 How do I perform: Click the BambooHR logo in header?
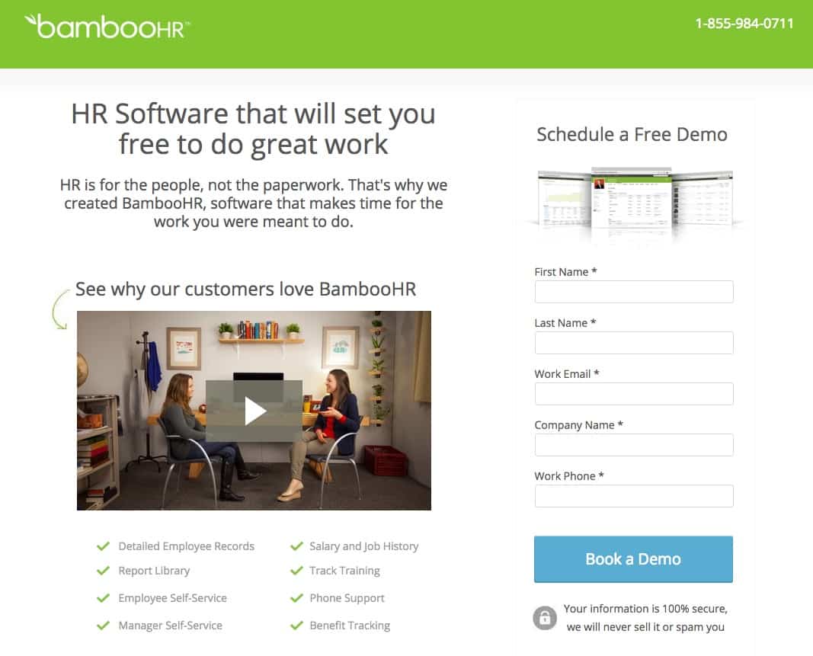[107, 27]
